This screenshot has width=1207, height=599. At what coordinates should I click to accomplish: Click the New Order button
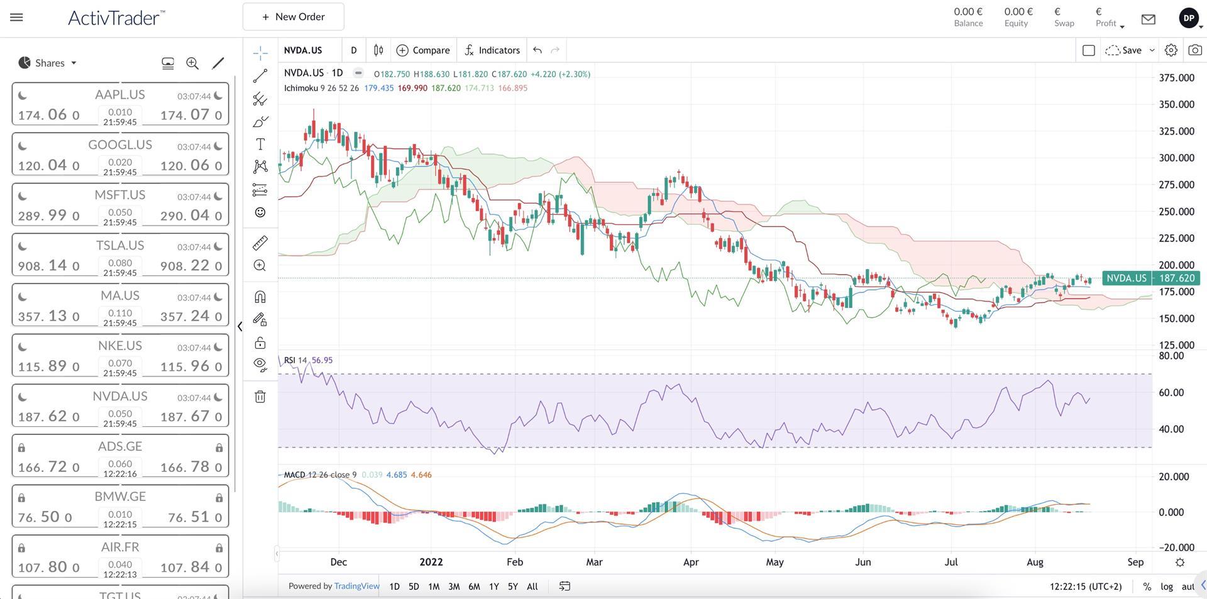[x=294, y=17]
